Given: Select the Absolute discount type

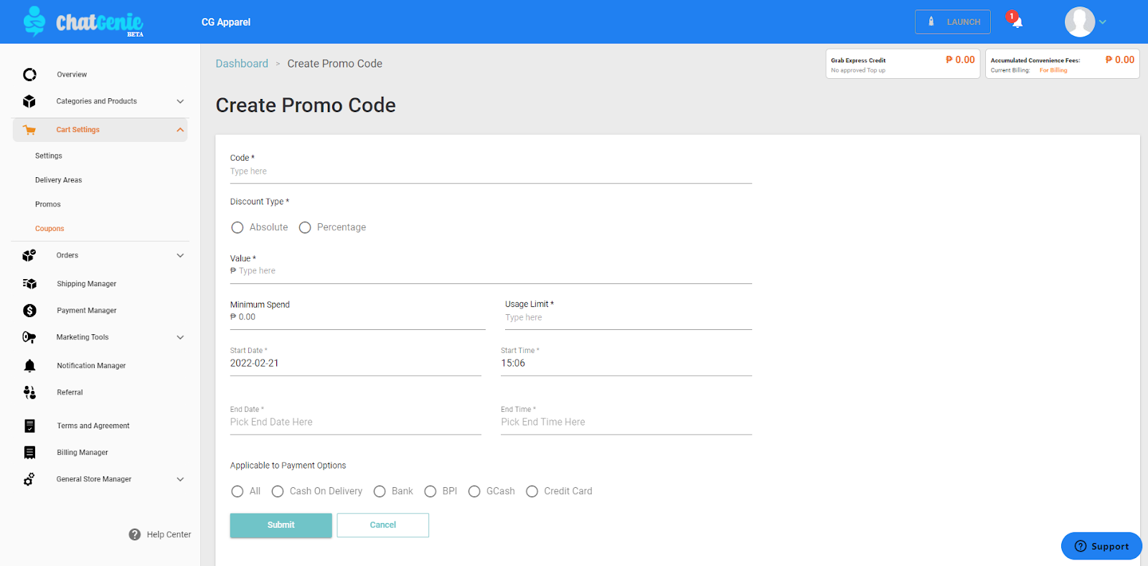Looking at the screenshot, I should tap(237, 227).
